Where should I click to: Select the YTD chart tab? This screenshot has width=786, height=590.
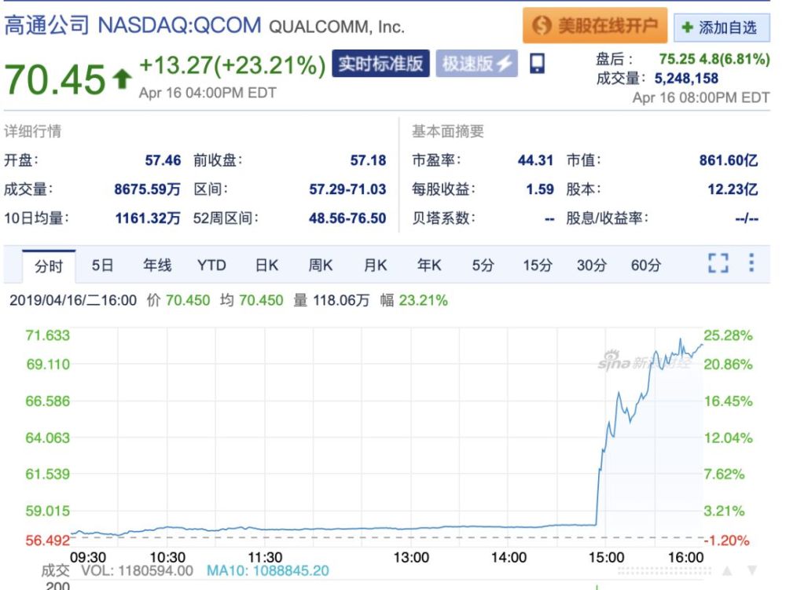(x=211, y=266)
